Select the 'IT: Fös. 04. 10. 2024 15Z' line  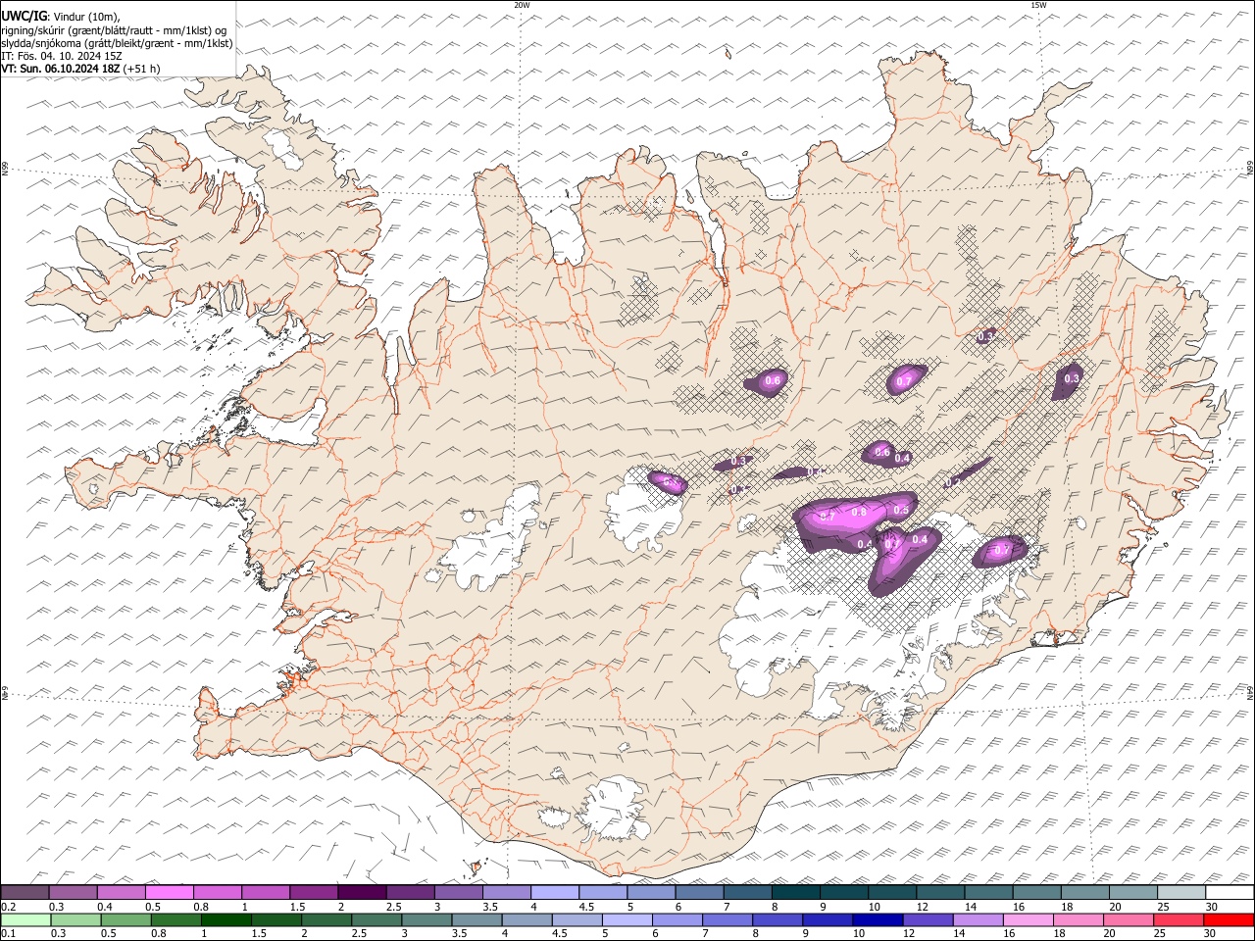pos(62,56)
